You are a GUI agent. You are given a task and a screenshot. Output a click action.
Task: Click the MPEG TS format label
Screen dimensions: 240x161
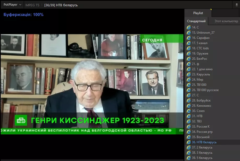click(x=32, y=5)
